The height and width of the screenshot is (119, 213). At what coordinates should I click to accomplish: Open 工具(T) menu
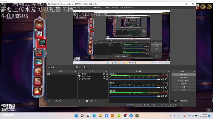pyautogui.click(x=107, y=8)
